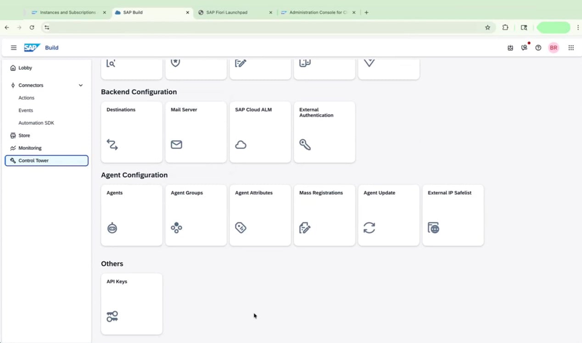Open a new browser tab

pyautogui.click(x=366, y=12)
